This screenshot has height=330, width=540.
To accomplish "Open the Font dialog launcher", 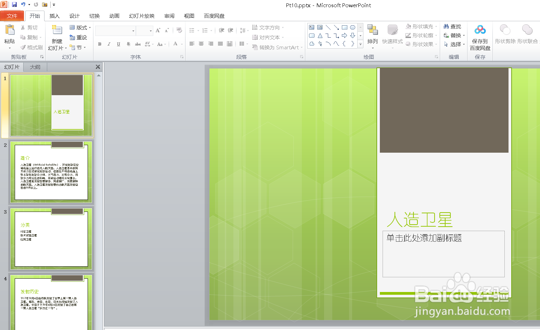I will (x=182, y=57).
